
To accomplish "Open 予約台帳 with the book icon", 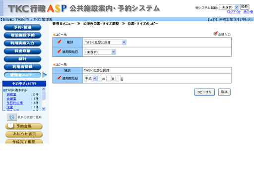I will coord(24,126).
